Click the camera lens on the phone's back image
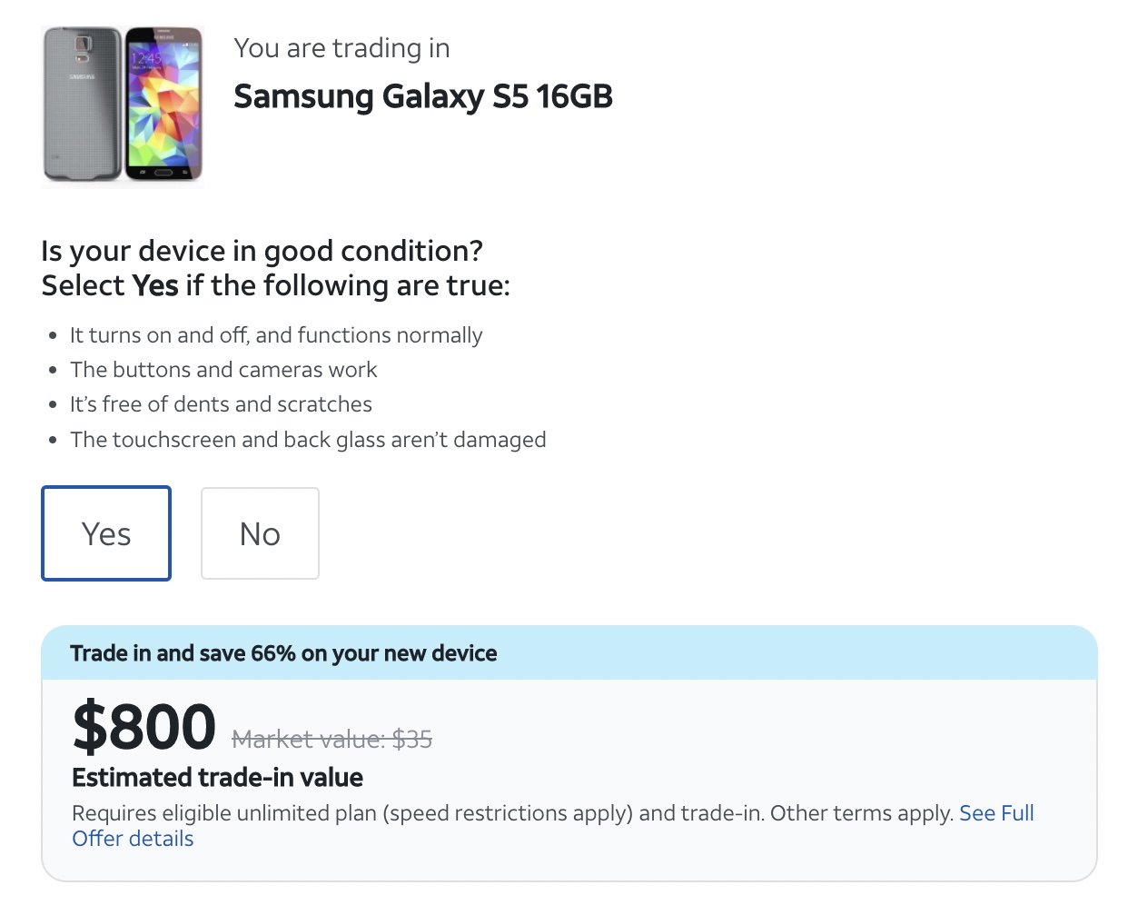Image resolution: width=1128 pixels, height=905 pixels. click(84, 45)
